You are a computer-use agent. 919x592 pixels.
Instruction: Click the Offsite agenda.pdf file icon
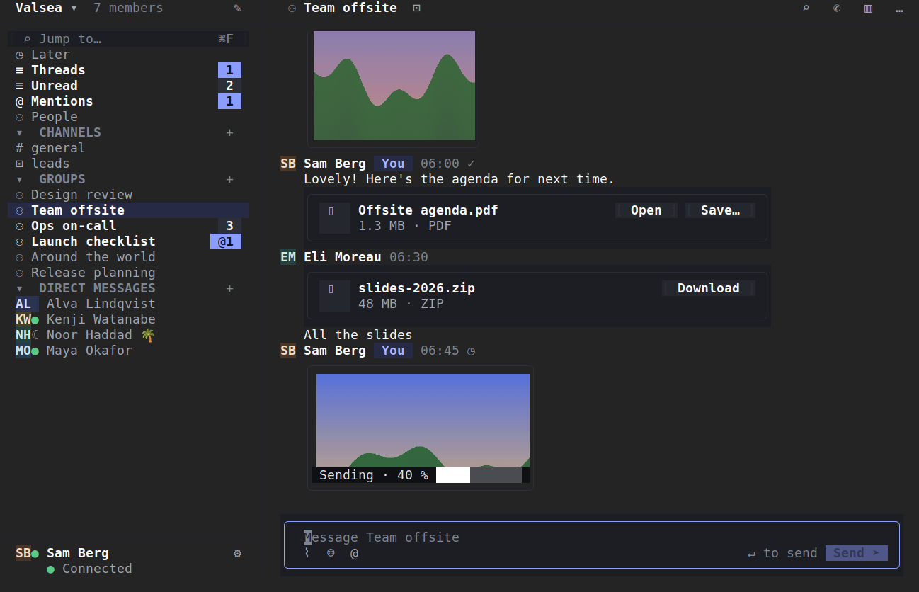334,218
